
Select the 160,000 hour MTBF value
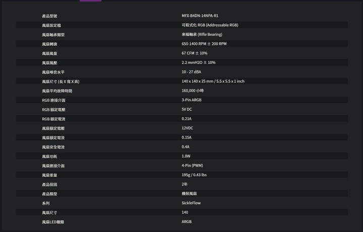[x=193, y=91]
